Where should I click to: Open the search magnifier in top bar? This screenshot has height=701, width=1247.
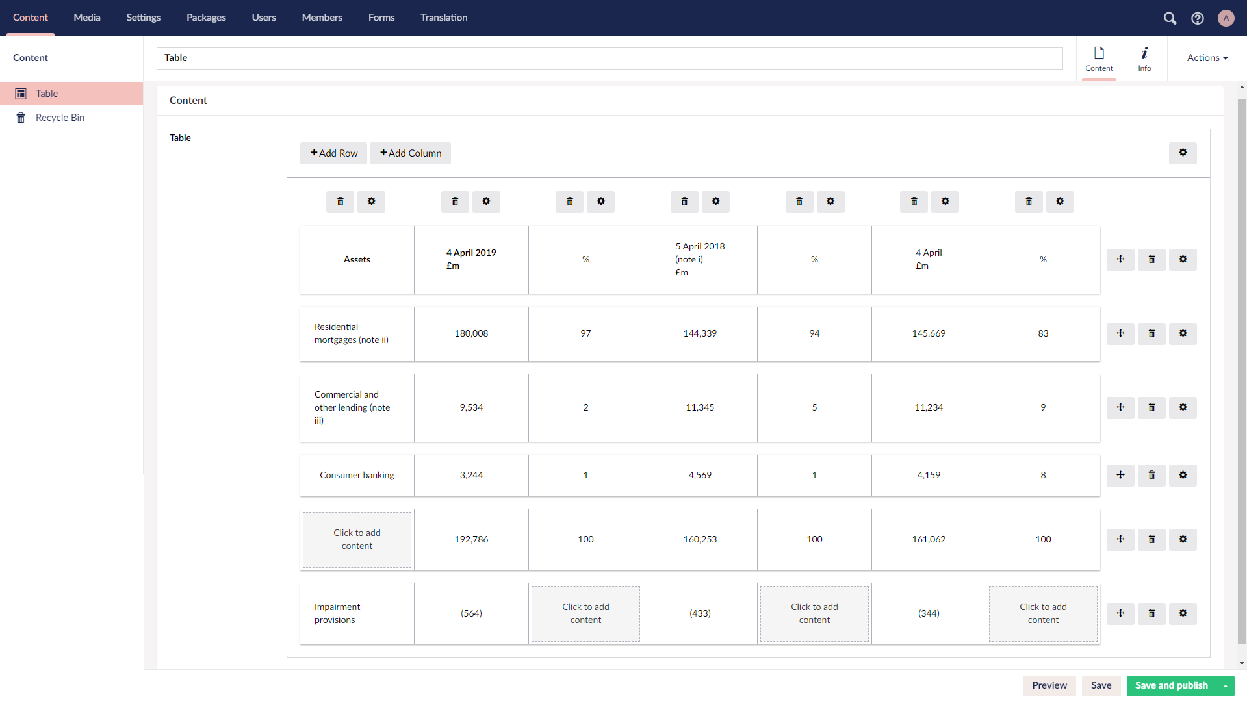(1170, 18)
